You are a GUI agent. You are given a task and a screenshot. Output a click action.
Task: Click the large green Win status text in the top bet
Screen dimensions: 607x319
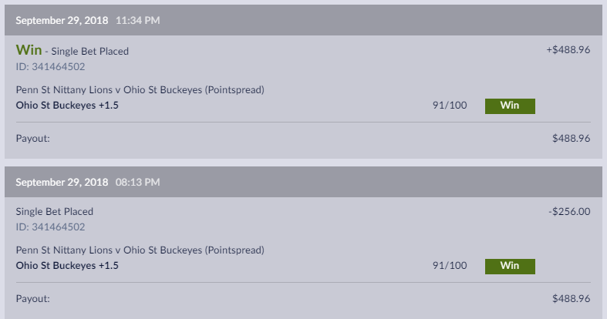click(x=28, y=49)
